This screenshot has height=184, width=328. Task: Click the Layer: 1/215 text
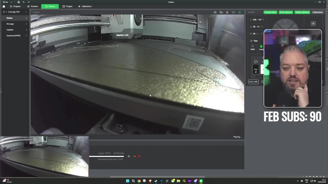tap(104, 153)
